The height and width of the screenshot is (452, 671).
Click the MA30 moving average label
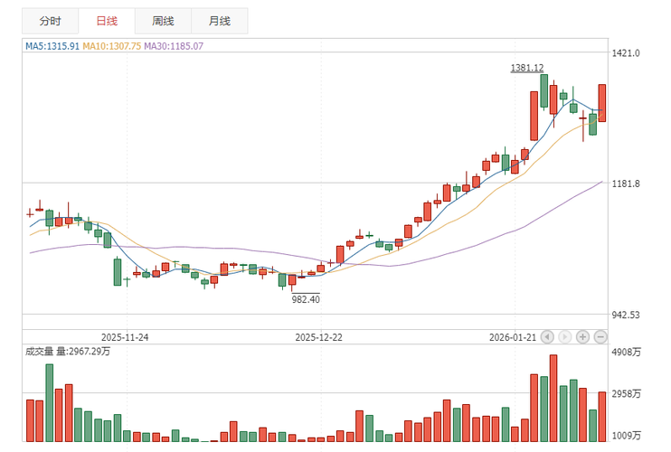click(x=174, y=46)
